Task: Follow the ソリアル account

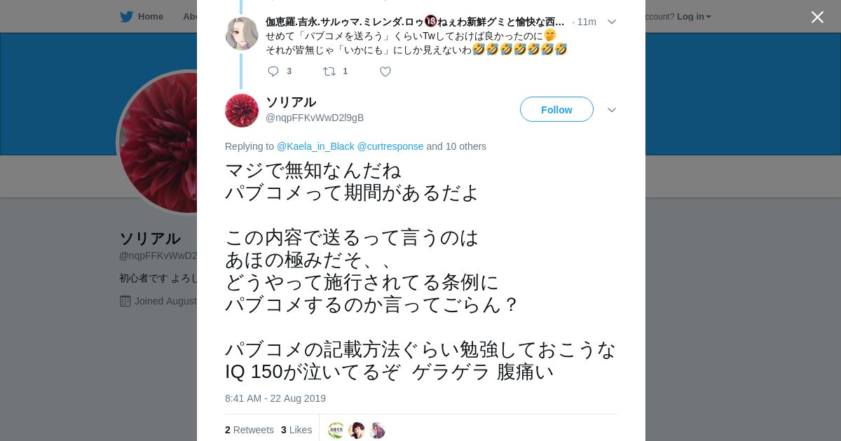Action: pos(556,109)
